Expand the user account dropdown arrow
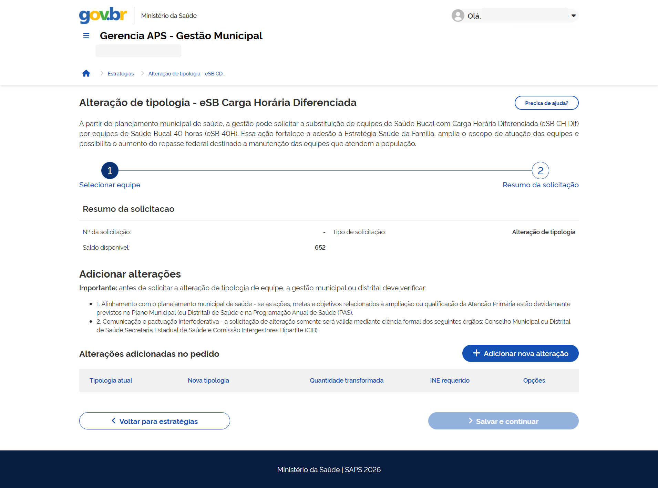 pyautogui.click(x=574, y=15)
